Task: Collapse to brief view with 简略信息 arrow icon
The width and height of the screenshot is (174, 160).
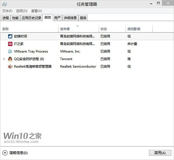Action: (x=5, y=153)
